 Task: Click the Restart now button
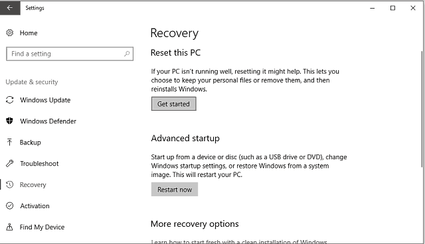pyautogui.click(x=175, y=190)
